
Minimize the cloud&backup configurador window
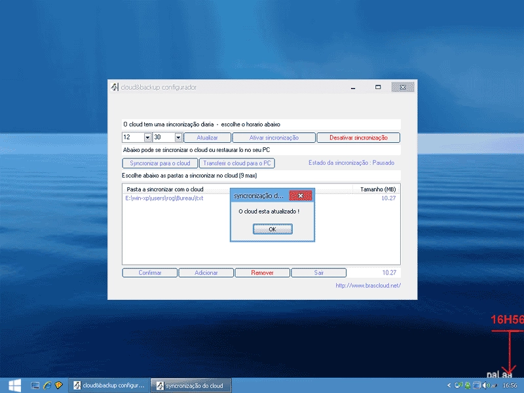pos(353,87)
